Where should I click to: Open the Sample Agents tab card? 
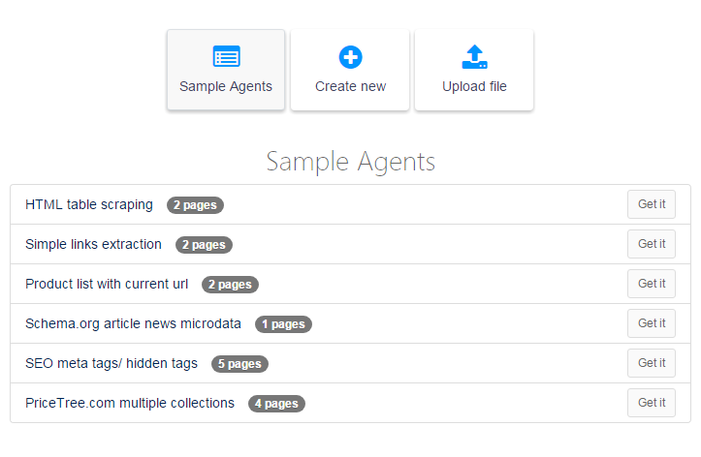click(x=226, y=70)
